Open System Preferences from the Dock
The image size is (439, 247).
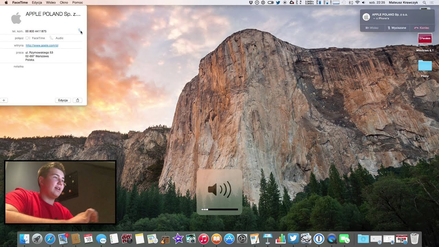[x=242, y=239]
